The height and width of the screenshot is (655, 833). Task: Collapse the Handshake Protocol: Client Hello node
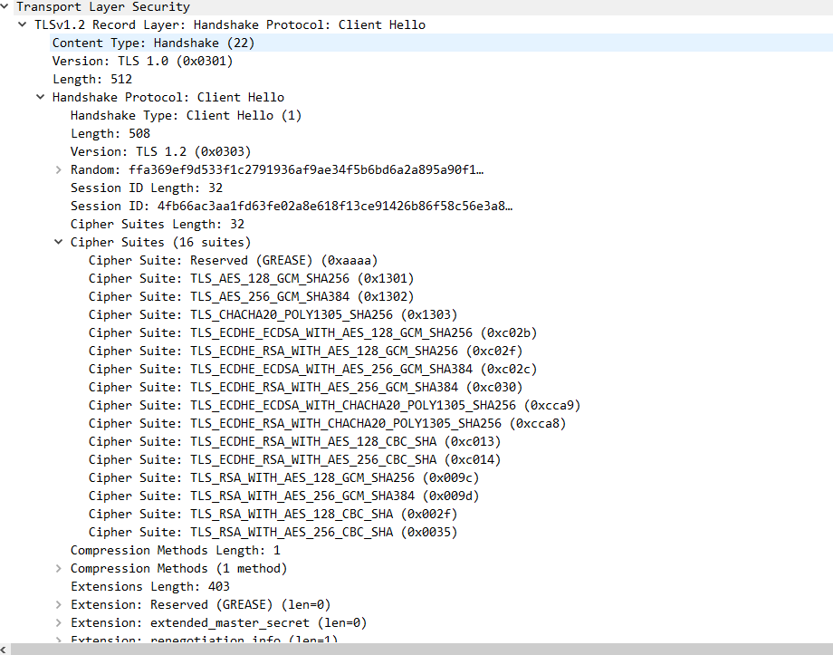(41, 97)
